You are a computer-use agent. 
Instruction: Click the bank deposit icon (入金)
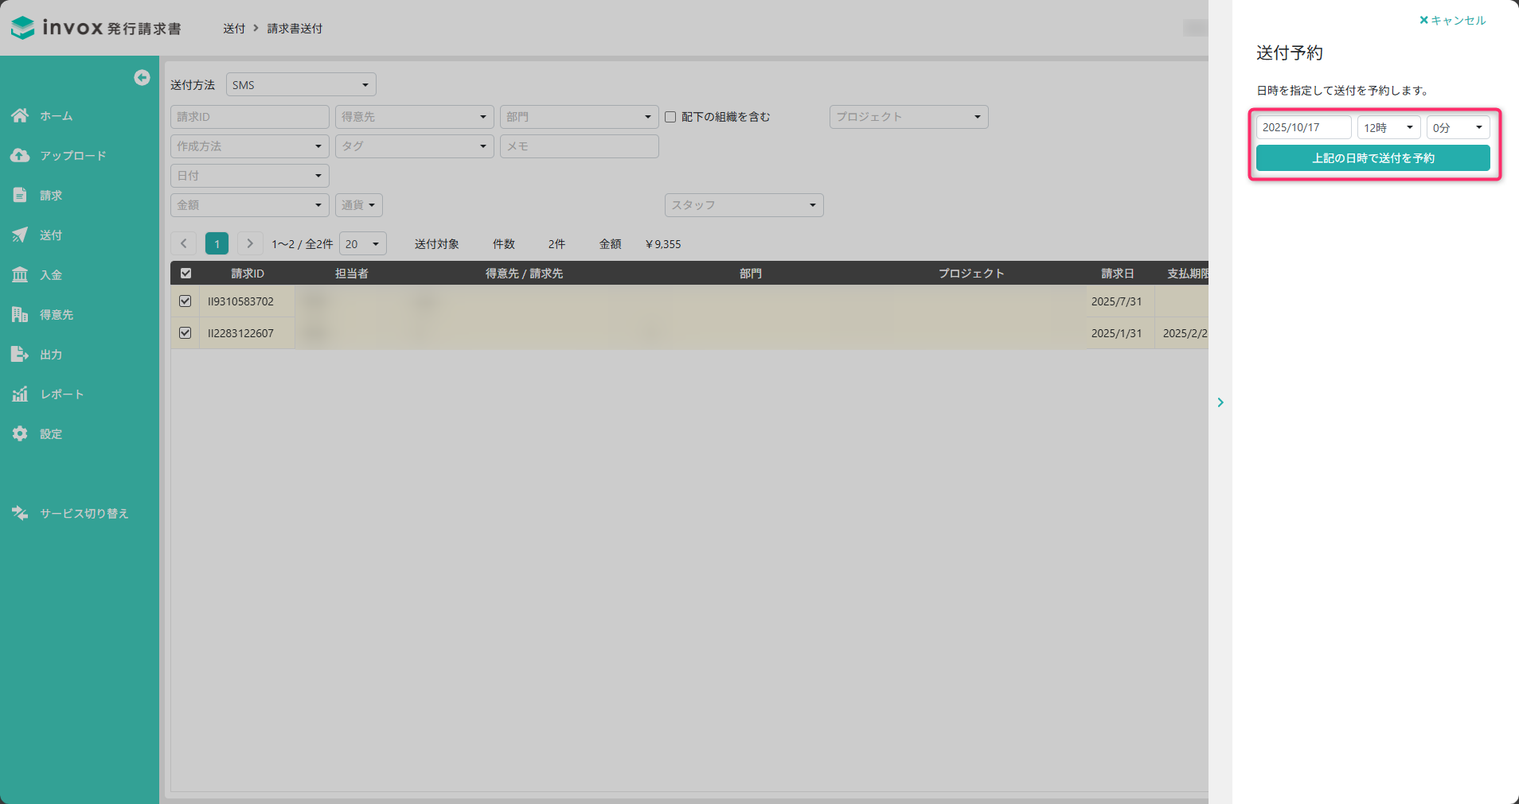click(x=20, y=274)
